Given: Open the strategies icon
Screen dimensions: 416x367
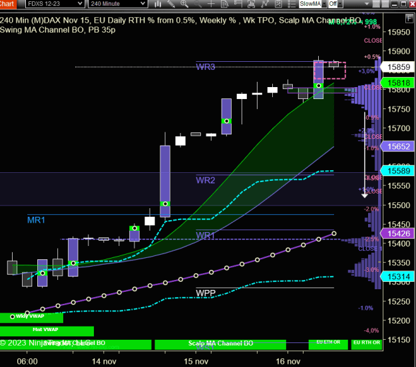Looking at the screenshot, I should tap(278, 4).
